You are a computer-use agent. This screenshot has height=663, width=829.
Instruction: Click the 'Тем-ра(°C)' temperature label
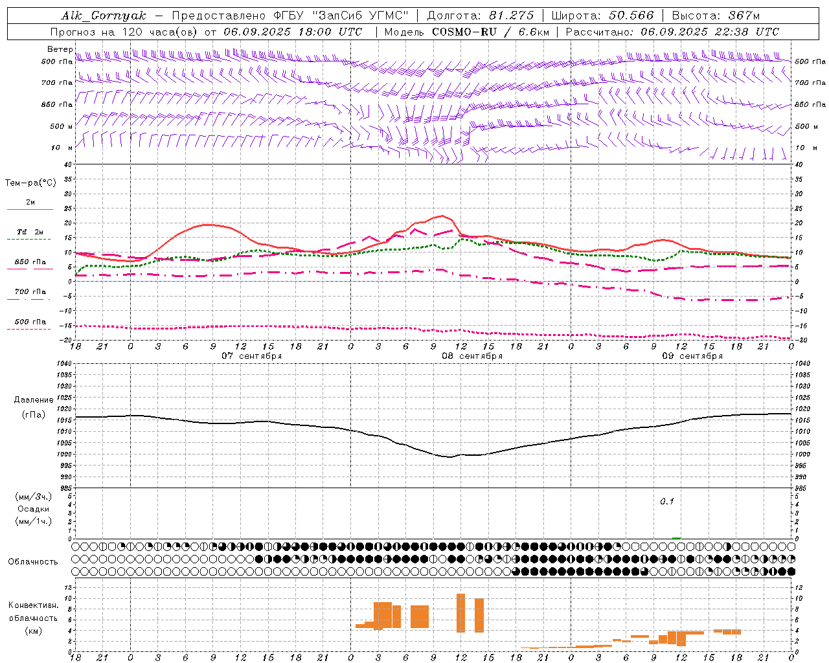30,183
